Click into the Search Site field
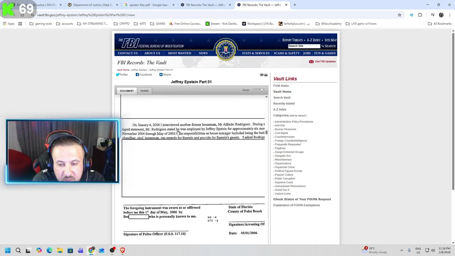This screenshot has height=256, width=455. [304, 46]
